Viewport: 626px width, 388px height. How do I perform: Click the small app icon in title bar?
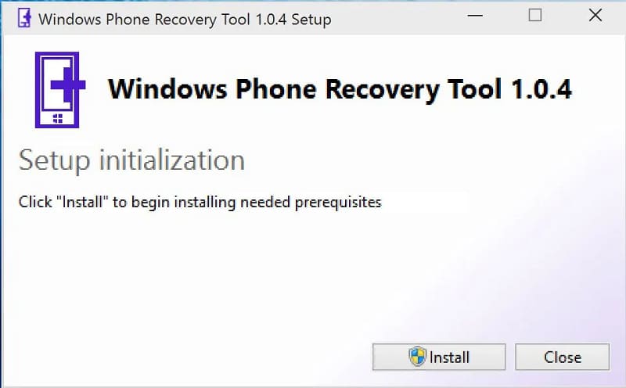click(24, 18)
